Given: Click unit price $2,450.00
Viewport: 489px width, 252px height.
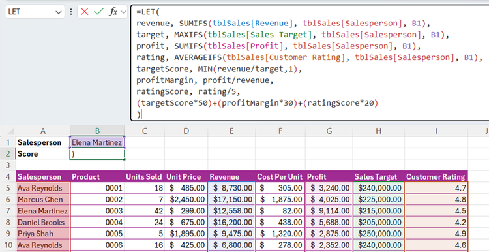Looking at the screenshot, I should coord(186,200).
